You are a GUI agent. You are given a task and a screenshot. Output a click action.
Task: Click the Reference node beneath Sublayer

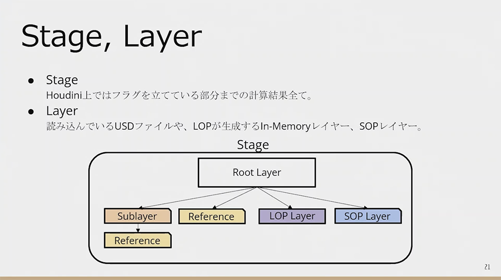[x=137, y=240]
